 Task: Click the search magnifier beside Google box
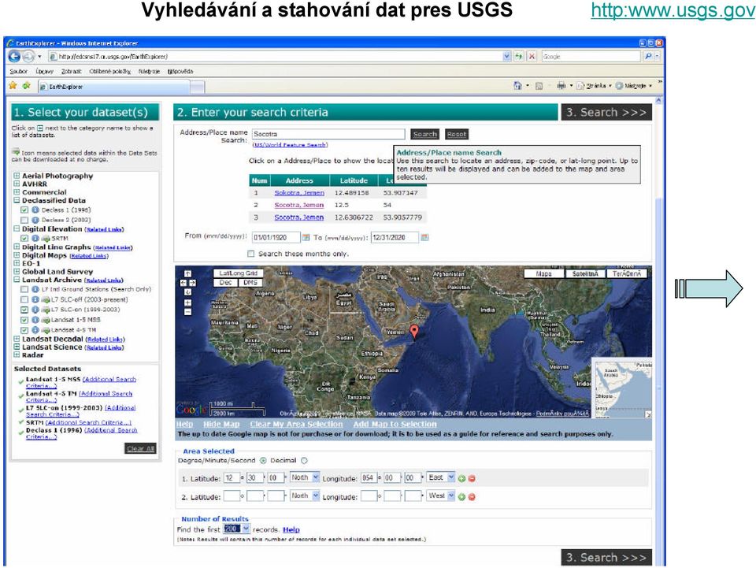[648, 57]
